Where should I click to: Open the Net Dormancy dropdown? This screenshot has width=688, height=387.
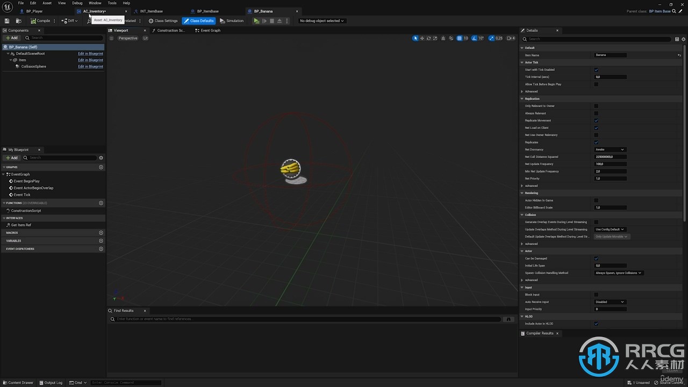tap(610, 149)
